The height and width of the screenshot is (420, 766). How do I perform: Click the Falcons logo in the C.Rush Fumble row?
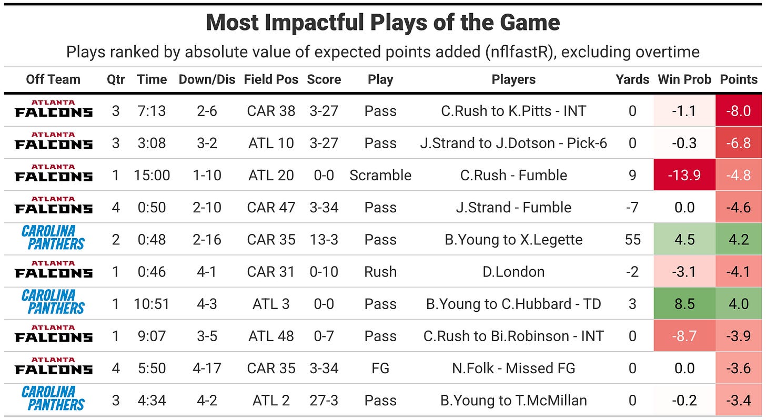pos(54,173)
